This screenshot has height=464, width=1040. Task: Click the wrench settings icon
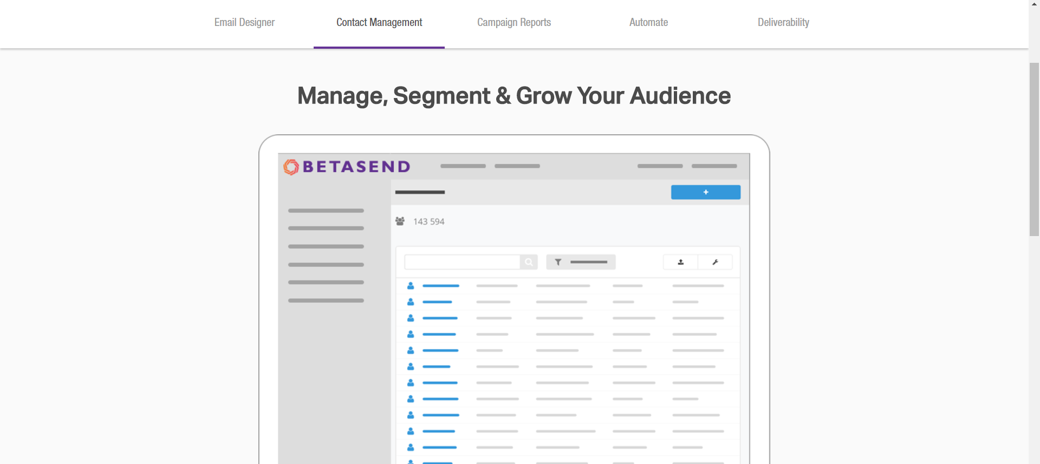pos(715,262)
